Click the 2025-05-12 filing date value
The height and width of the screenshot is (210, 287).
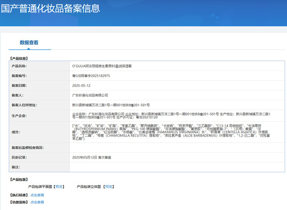click(x=81, y=85)
